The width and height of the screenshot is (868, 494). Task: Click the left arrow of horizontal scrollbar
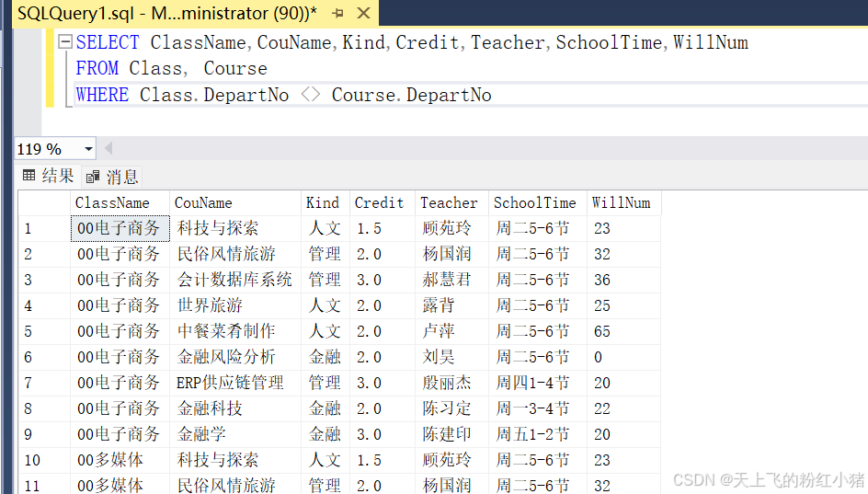click(x=108, y=148)
